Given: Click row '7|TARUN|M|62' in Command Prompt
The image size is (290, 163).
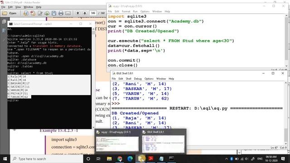Looking at the screenshot, I should 18,97.
